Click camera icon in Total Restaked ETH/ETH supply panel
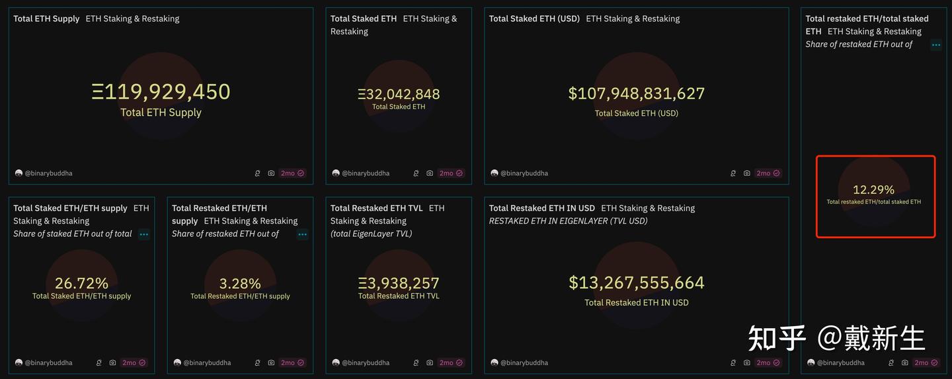The width and height of the screenshot is (952, 379). [271, 362]
